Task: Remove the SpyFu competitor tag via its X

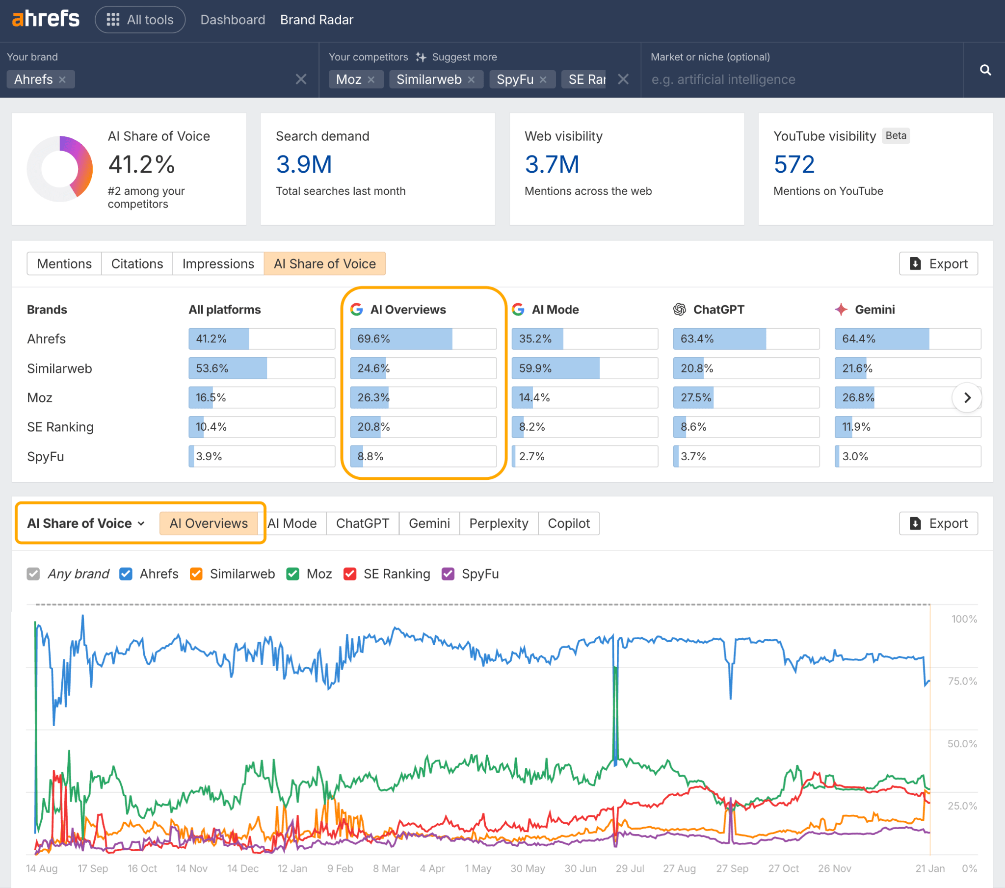Action: tap(543, 79)
